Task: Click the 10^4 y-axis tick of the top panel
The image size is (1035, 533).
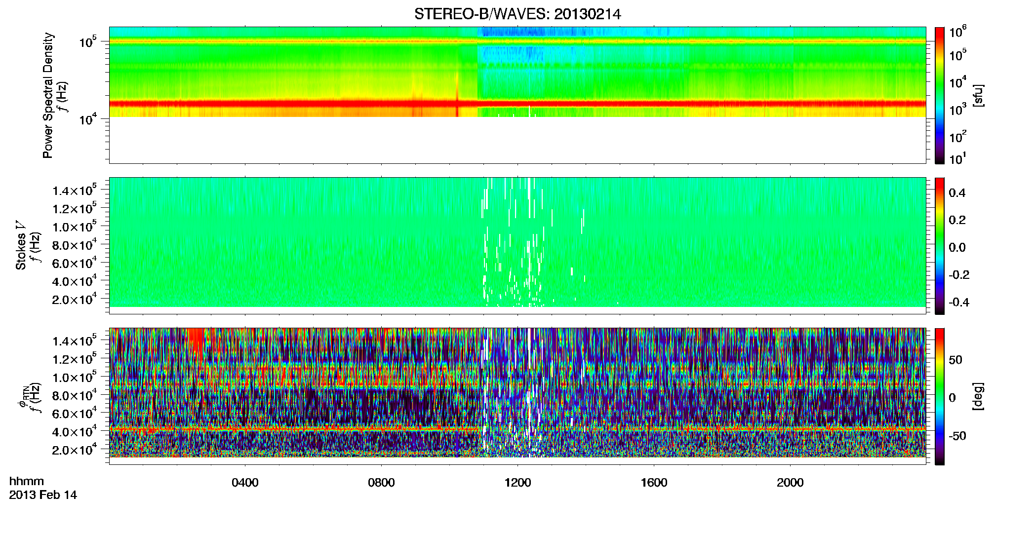Action: (x=88, y=118)
